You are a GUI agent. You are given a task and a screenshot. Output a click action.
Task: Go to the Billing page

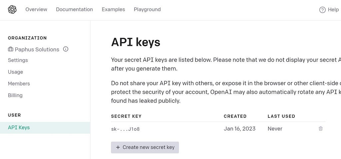(x=15, y=95)
